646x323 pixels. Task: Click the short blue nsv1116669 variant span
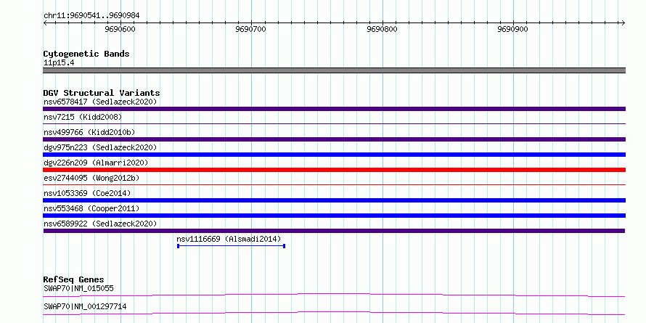231,246
